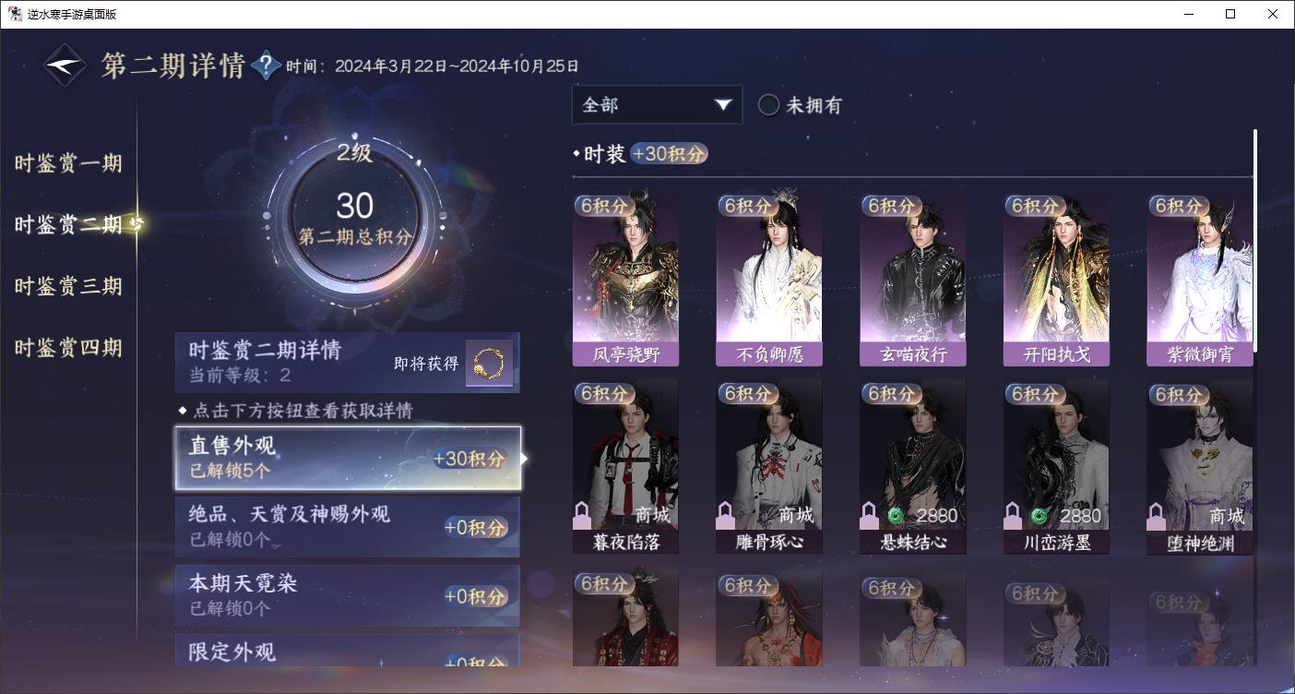Click the lock icon on 暮夜陷落 card

tap(583, 514)
